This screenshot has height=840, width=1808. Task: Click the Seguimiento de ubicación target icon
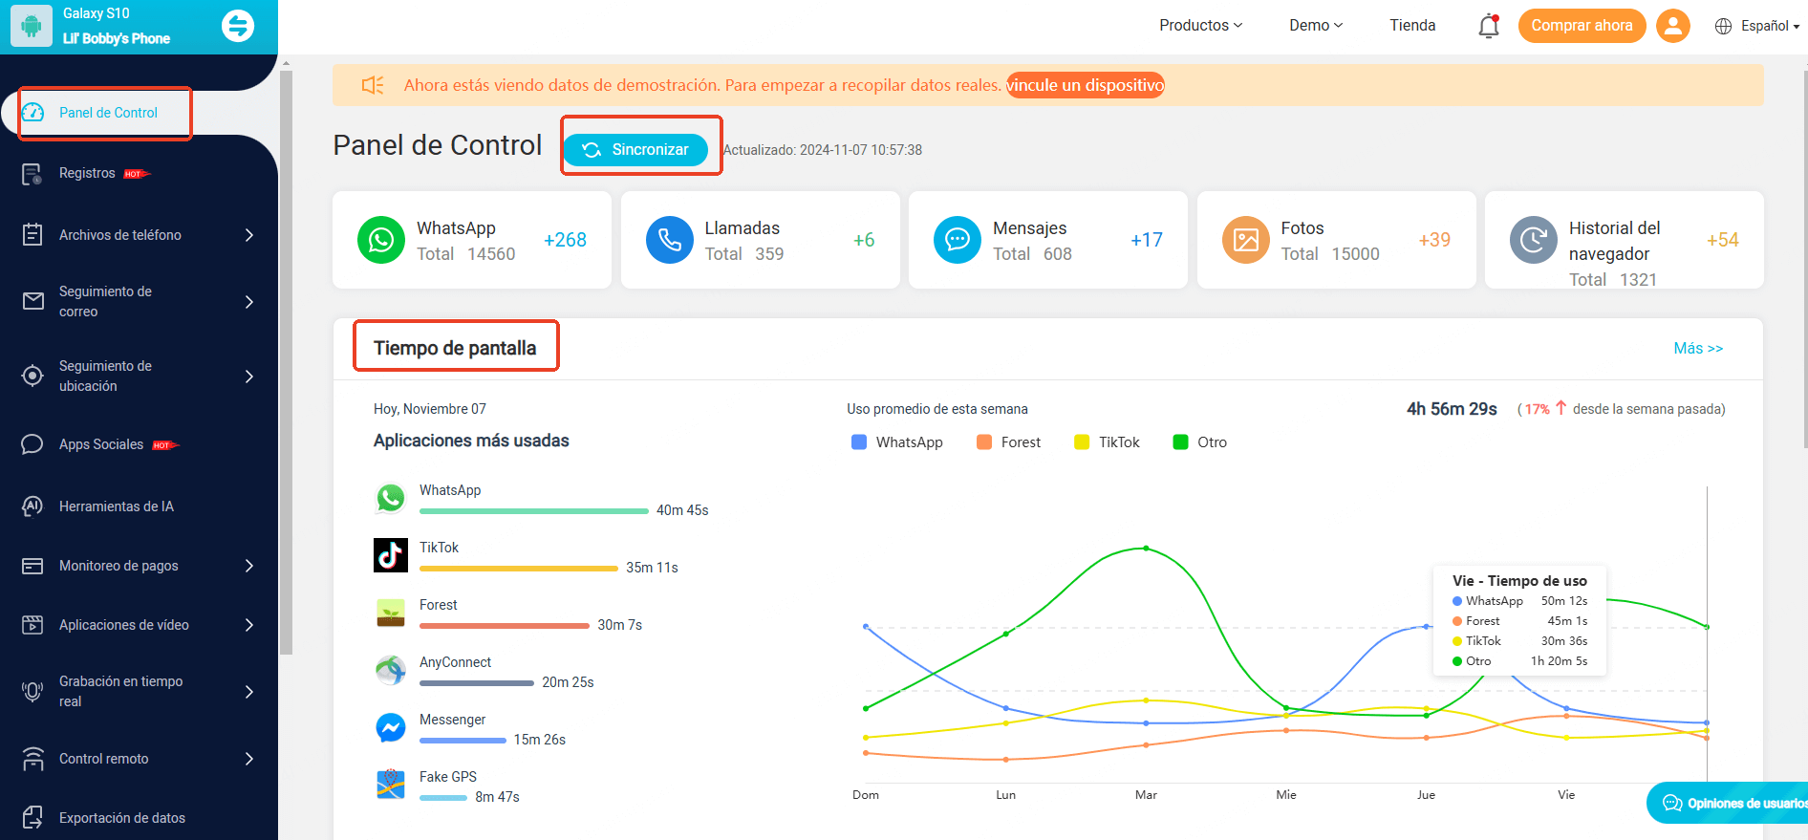click(32, 376)
